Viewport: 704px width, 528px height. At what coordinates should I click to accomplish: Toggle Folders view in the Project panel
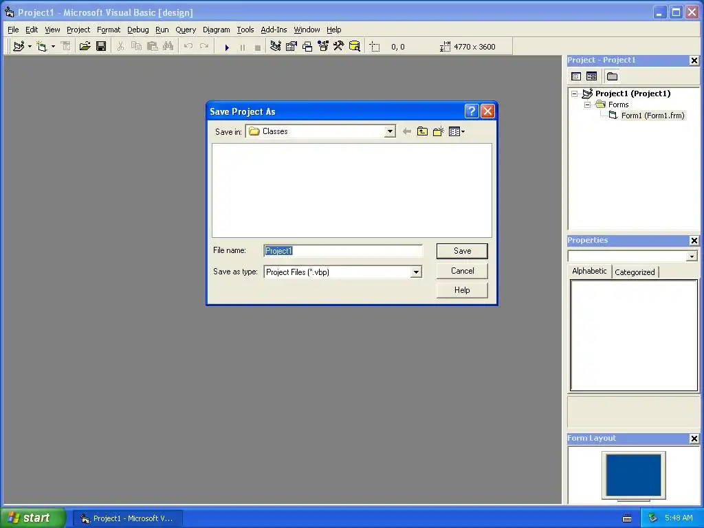click(x=612, y=76)
